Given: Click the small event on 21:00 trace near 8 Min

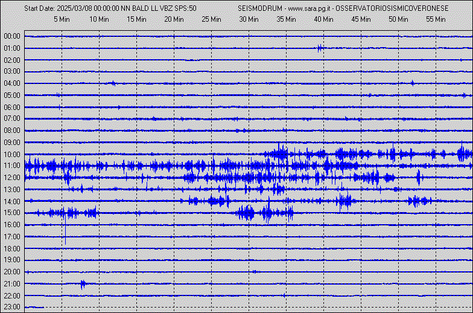Looking at the screenshot, I should pos(83,284).
